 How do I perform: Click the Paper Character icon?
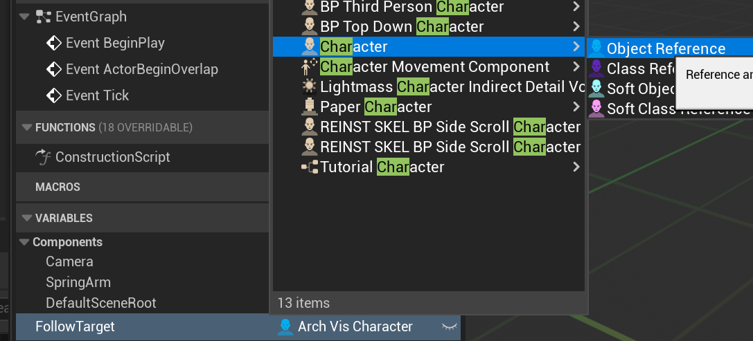[x=309, y=107]
